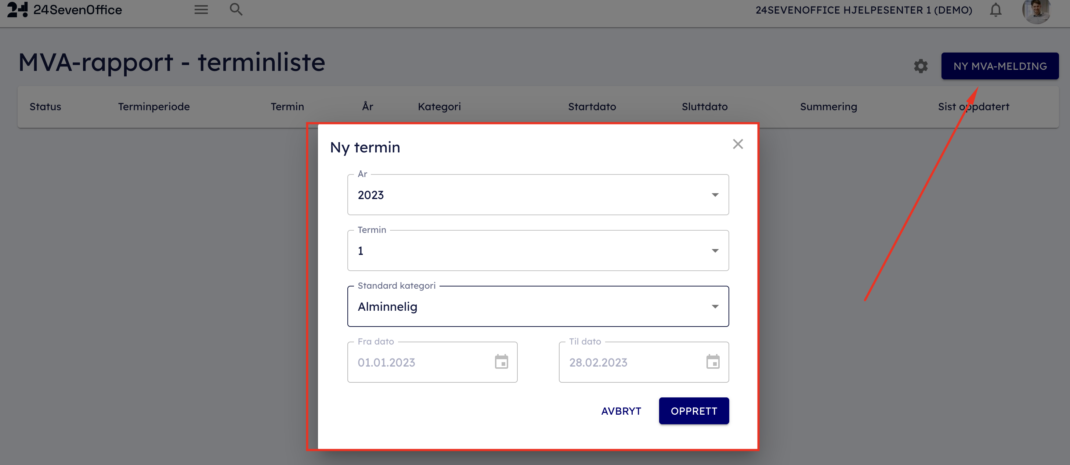Click the Summering column header
Screen dimensions: 1070x465
[828, 107]
